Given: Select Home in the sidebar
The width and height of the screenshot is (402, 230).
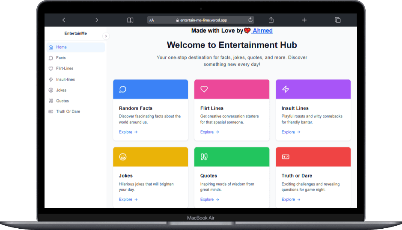Looking at the screenshot, I should [76, 47].
